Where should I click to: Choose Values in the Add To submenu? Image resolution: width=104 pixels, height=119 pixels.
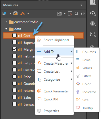87,68
